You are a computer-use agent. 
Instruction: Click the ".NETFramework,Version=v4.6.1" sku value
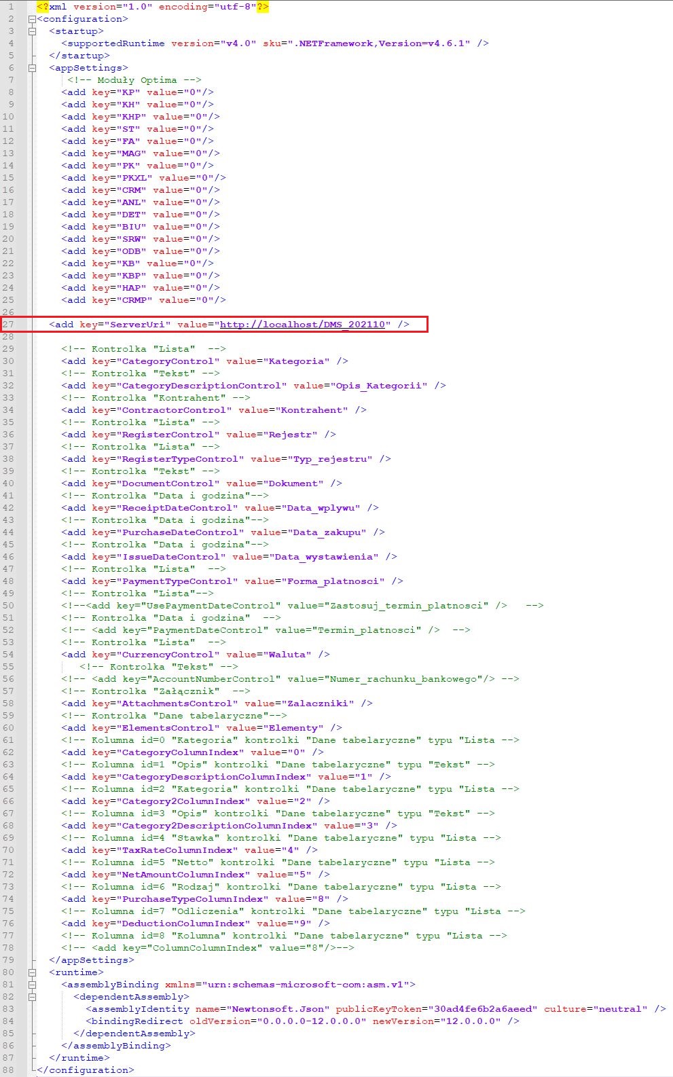(379, 43)
